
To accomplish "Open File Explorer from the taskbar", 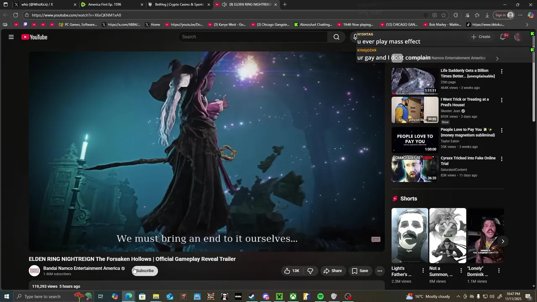I will 156,297.
